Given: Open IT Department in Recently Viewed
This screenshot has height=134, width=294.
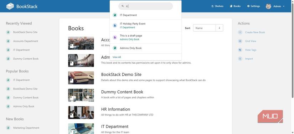Looking at the screenshot, I should coord(21,50).
